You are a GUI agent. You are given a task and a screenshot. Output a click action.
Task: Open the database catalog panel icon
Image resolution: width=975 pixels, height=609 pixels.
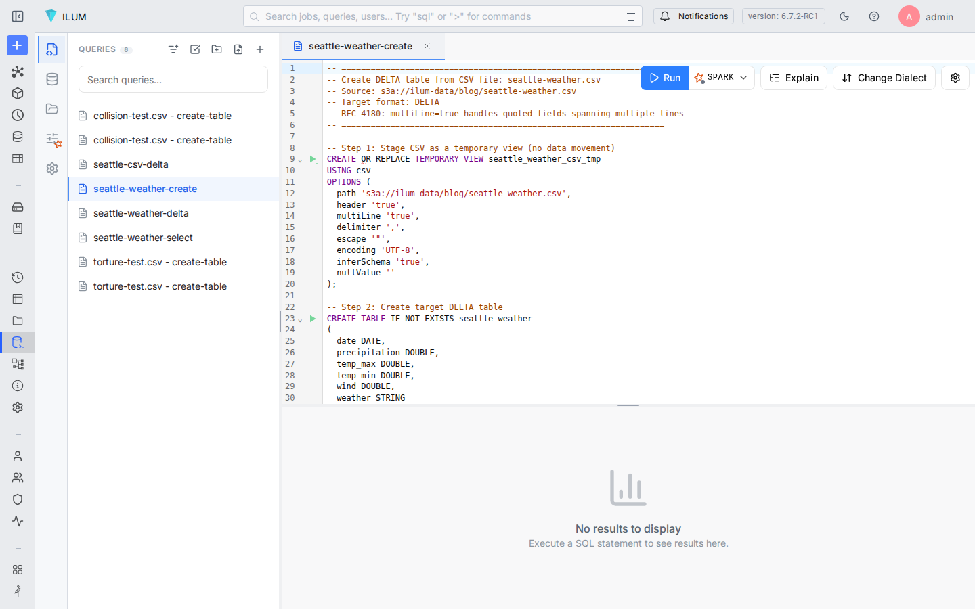point(52,79)
